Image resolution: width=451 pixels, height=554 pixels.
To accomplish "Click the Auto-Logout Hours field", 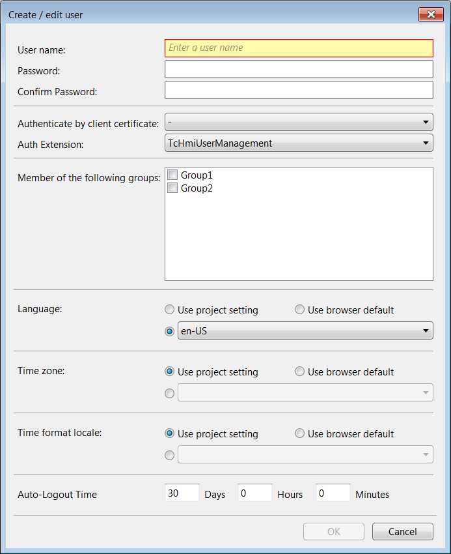I will [x=255, y=493].
